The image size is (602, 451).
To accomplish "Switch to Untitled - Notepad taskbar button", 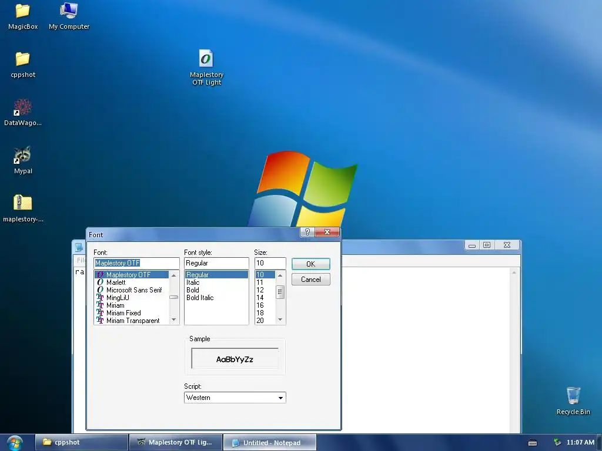I will pos(270,442).
